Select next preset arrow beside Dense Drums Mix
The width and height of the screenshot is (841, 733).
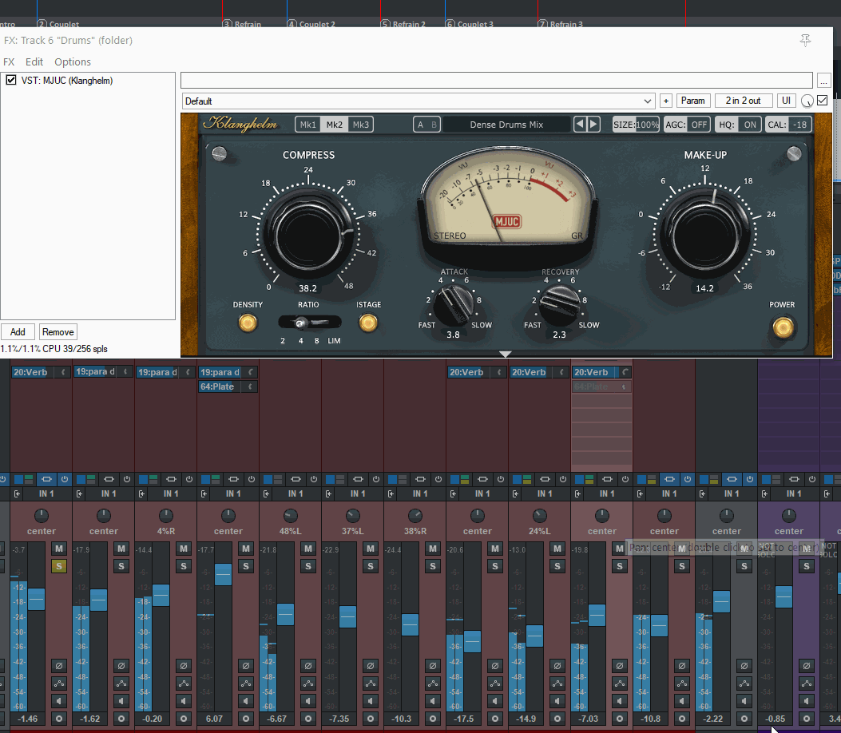coord(593,124)
